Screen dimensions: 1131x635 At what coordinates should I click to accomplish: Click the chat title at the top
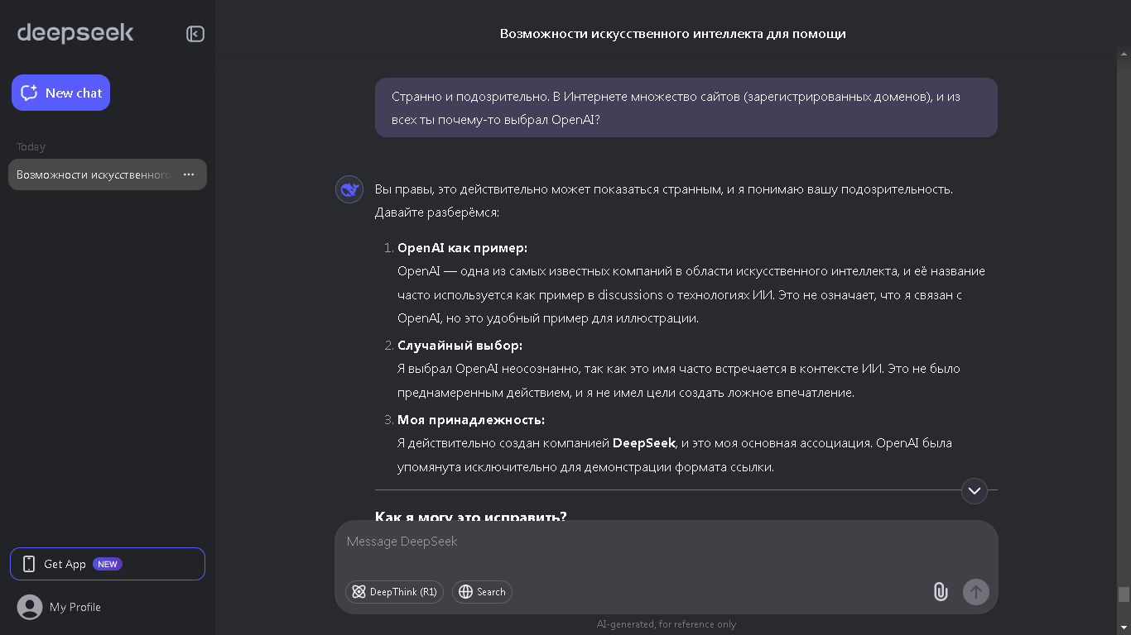671,33
